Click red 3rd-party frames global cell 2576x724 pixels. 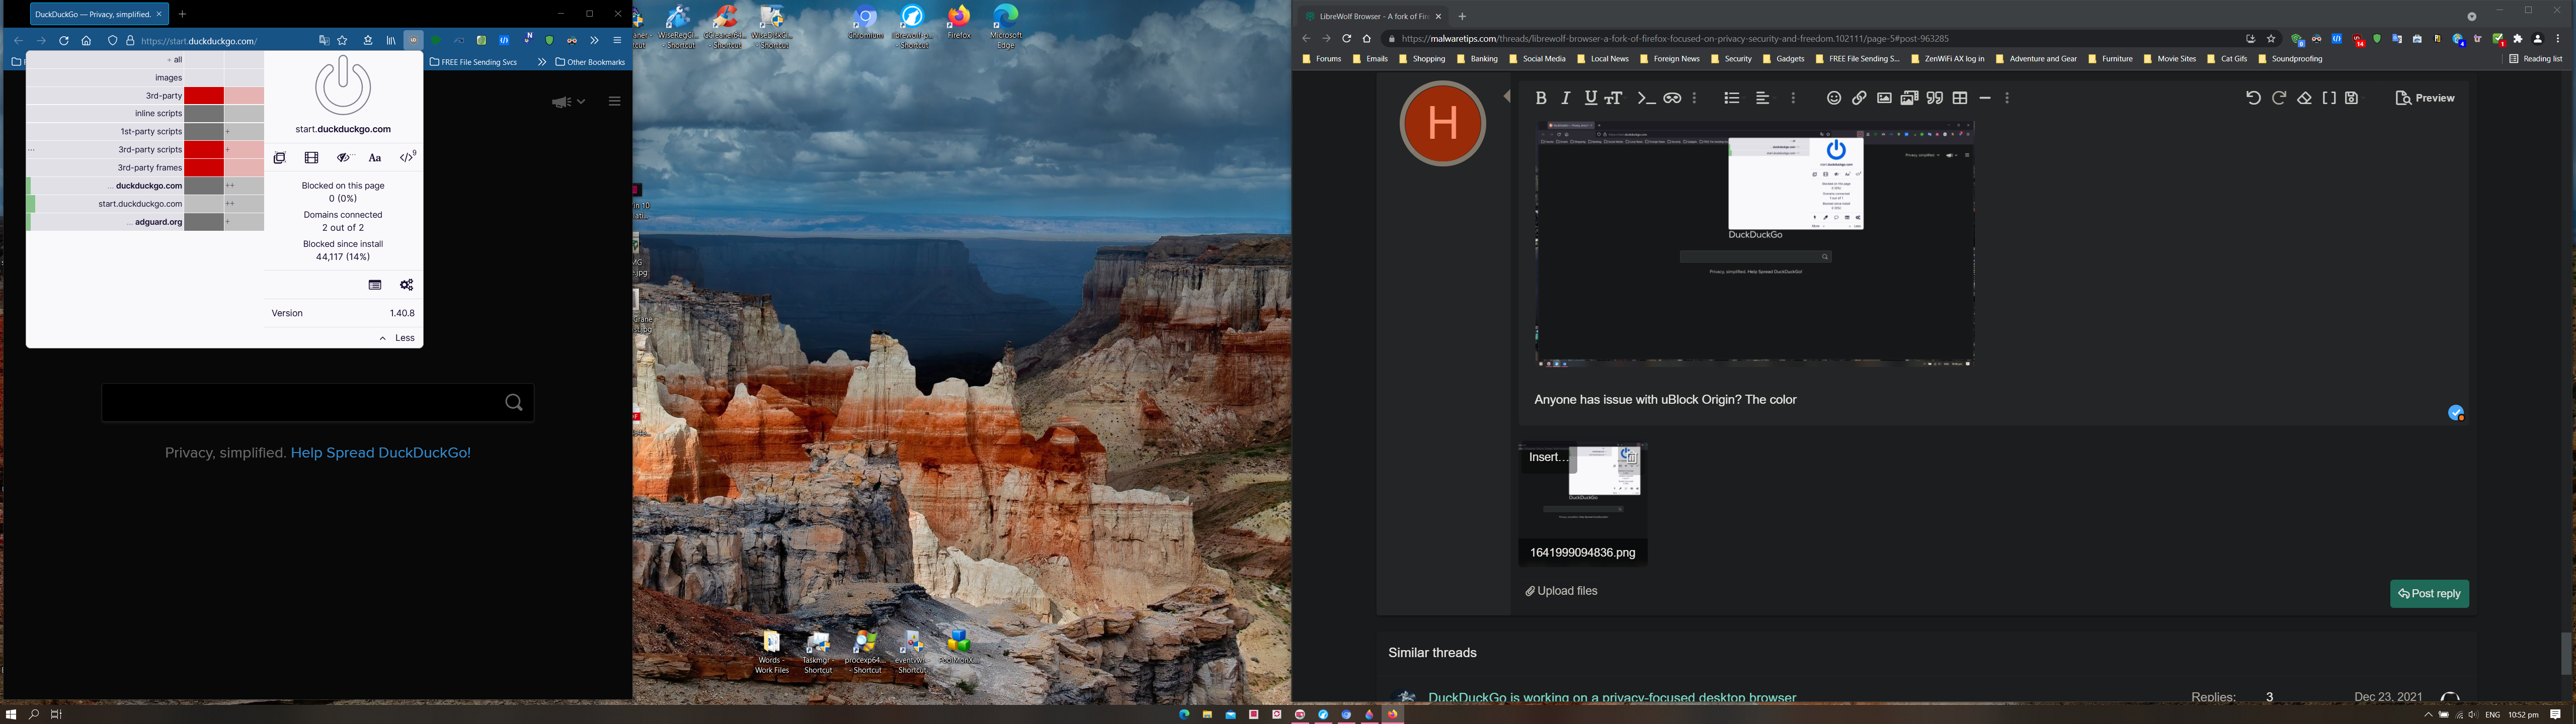coord(204,168)
